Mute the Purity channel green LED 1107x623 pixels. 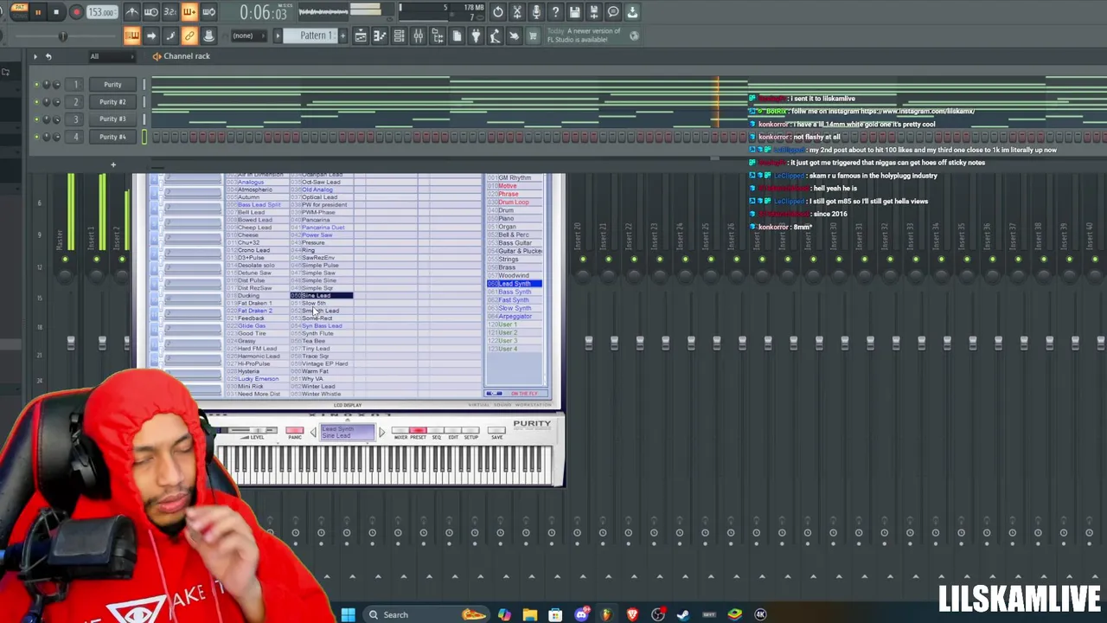coord(37,85)
